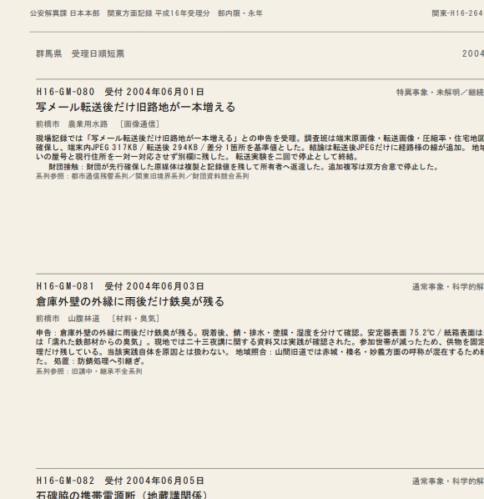Select the location '前橋市 農業用水路'
This screenshot has width=484, height=499.
pyautogui.click(x=72, y=124)
